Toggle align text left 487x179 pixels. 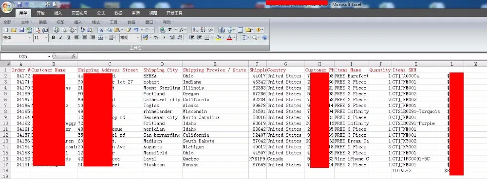point(77,37)
